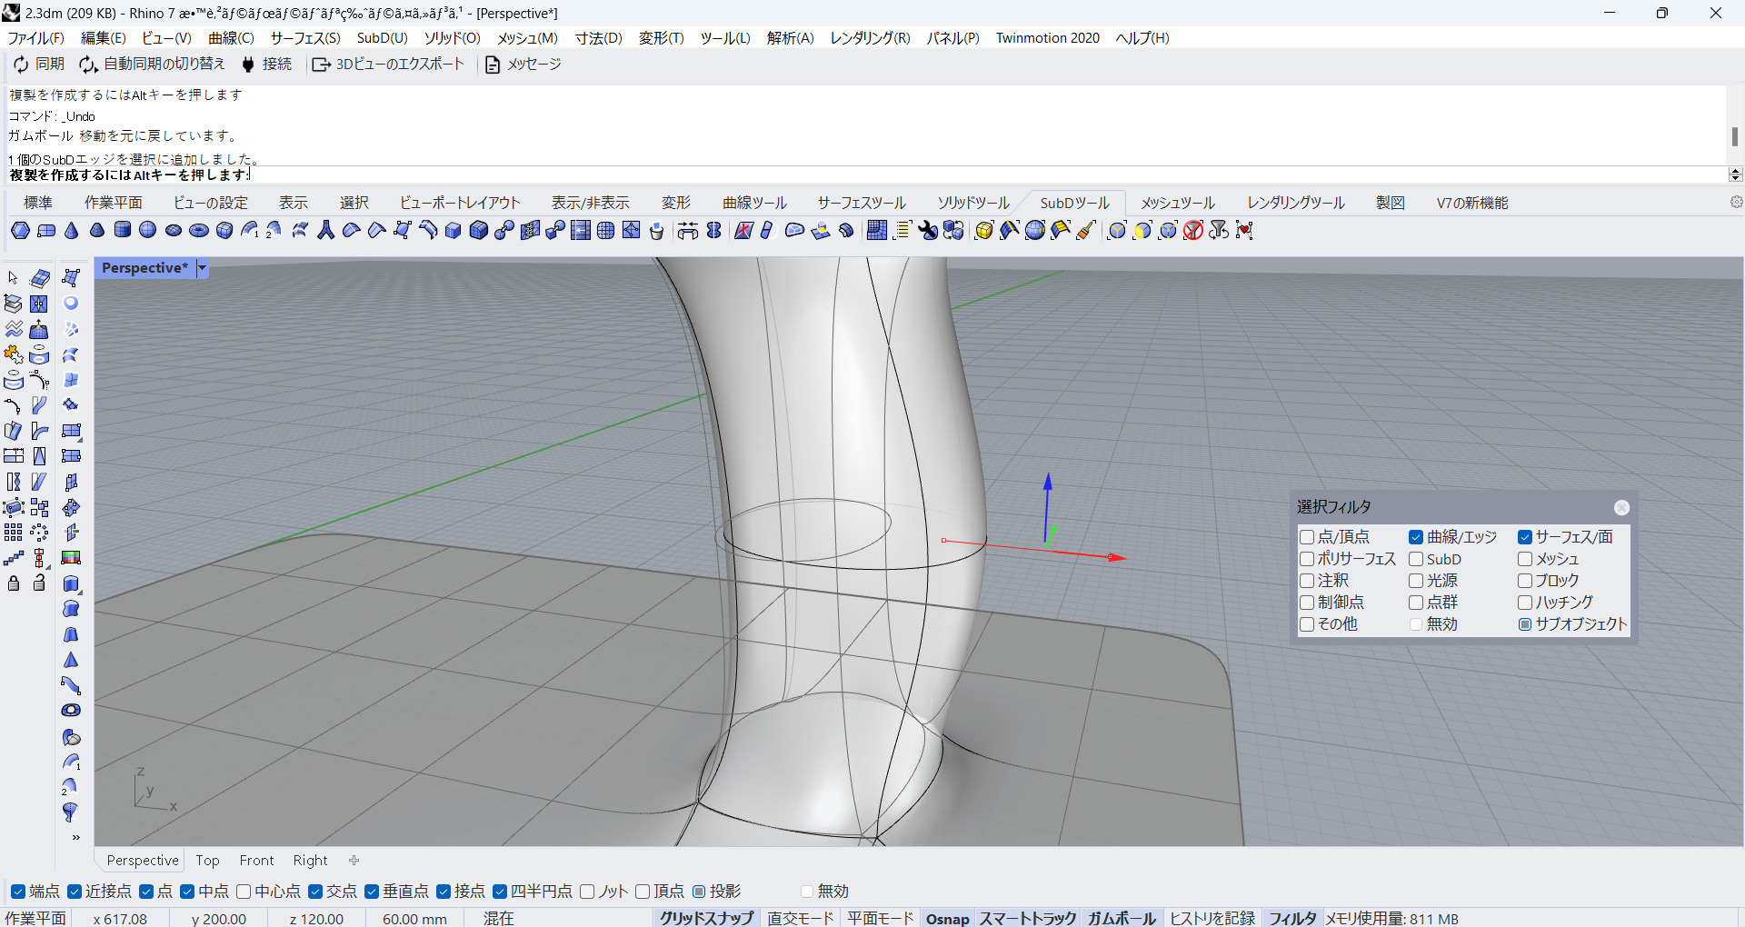Click the command prompt input line
Image resolution: width=1745 pixels, height=927 pixels.
868,174
